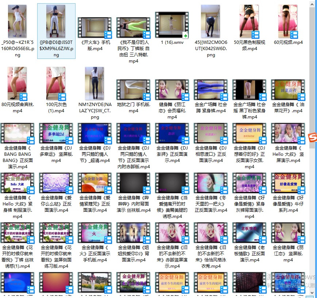Select the 金金广场舞 社会摇 黑丁粉色紧身裤.mp4 icon
This screenshot has width=317, height=298.
(x=249, y=90)
